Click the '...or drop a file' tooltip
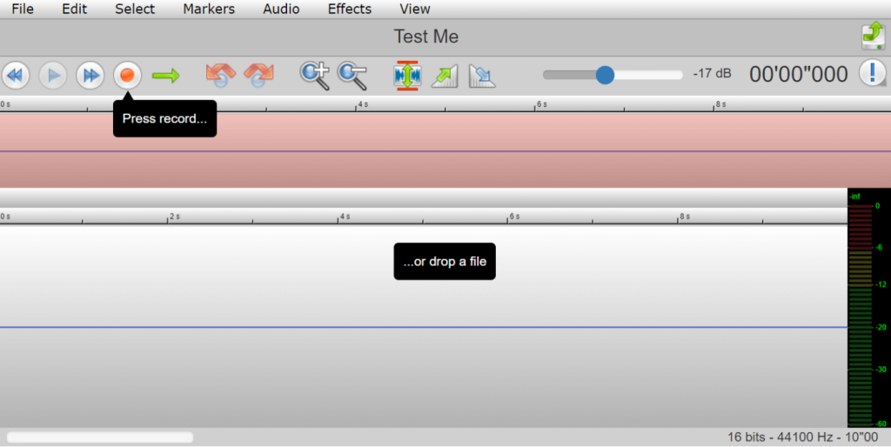 pos(445,261)
